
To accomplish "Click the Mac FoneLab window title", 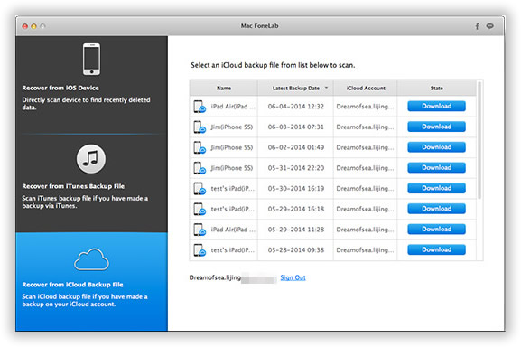I will coord(259,26).
